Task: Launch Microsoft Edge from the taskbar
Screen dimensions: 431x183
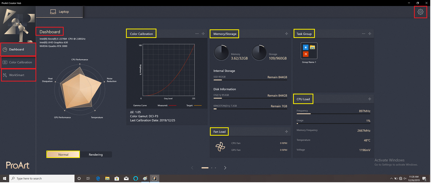Action: coord(98,178)
